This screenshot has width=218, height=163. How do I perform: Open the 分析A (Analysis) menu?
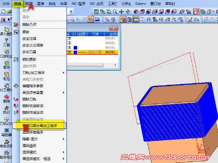pyautogui.click(x=126, y=4)
